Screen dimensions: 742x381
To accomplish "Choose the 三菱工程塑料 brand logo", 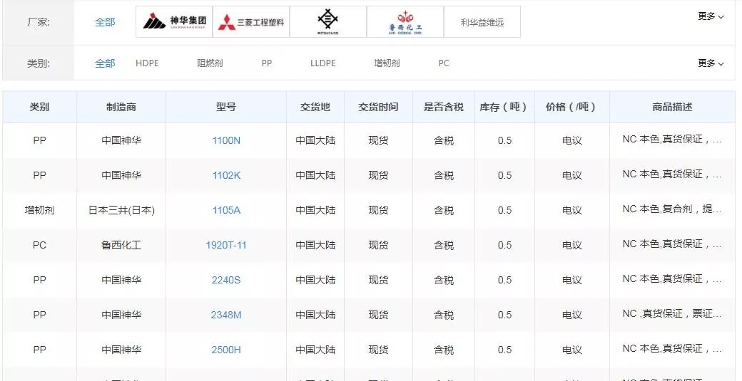I will click(x=251, y=22).
